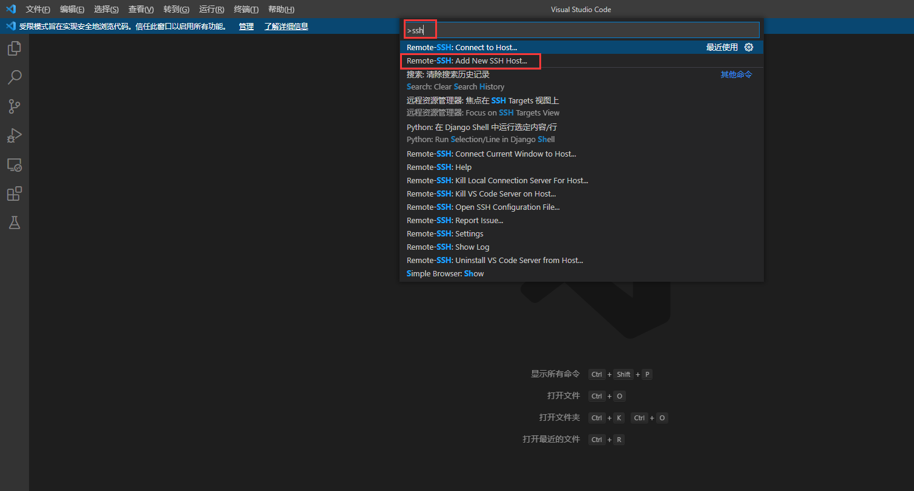Open the Testing flask view
This screenshot has width=914, height=491.
pos(15,223)
